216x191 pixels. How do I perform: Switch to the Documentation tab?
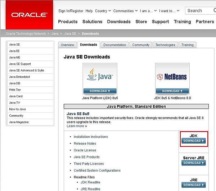(114, 45)
